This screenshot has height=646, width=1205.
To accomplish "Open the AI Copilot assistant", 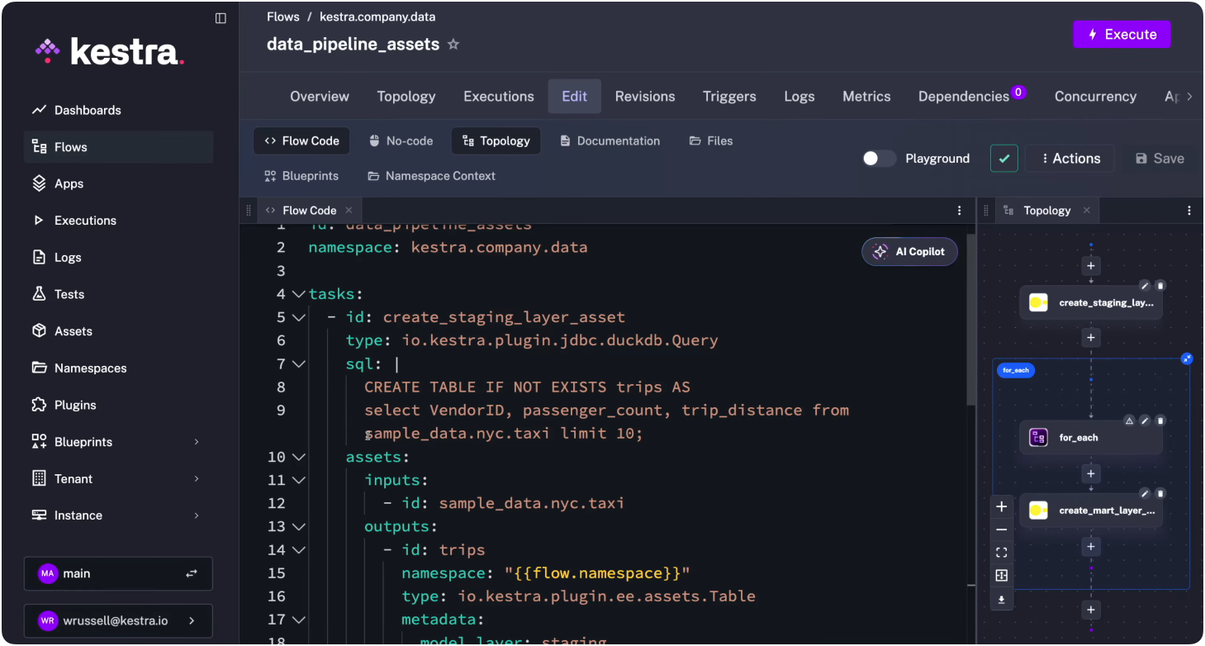I will 909,251.
